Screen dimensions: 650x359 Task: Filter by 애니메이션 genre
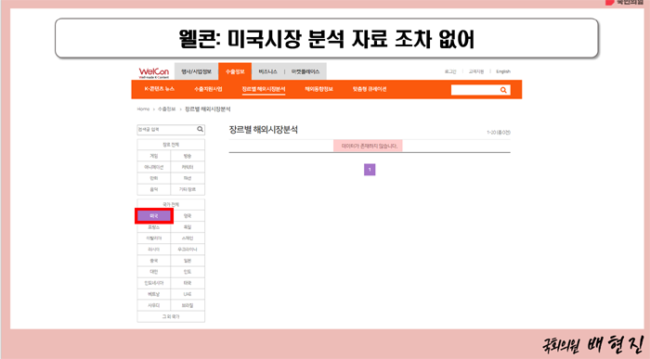point(154,167)
